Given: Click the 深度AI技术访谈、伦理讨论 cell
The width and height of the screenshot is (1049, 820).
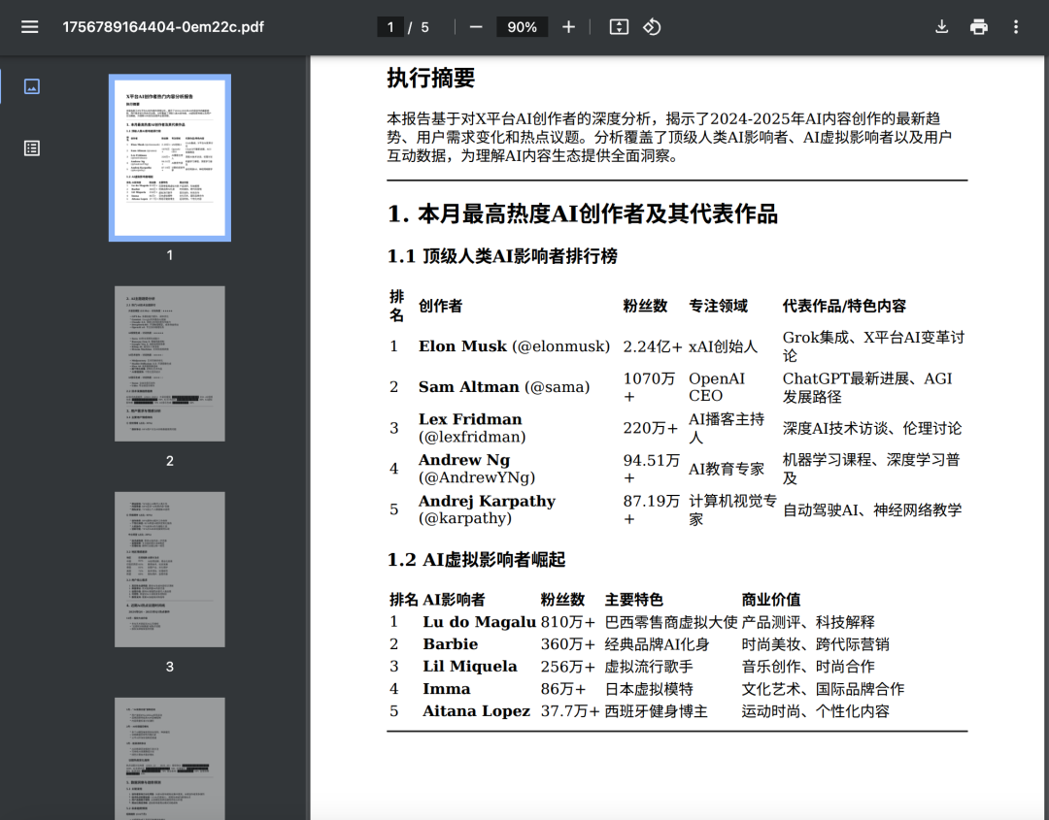Looking at the screenshot, I should 872,428.
